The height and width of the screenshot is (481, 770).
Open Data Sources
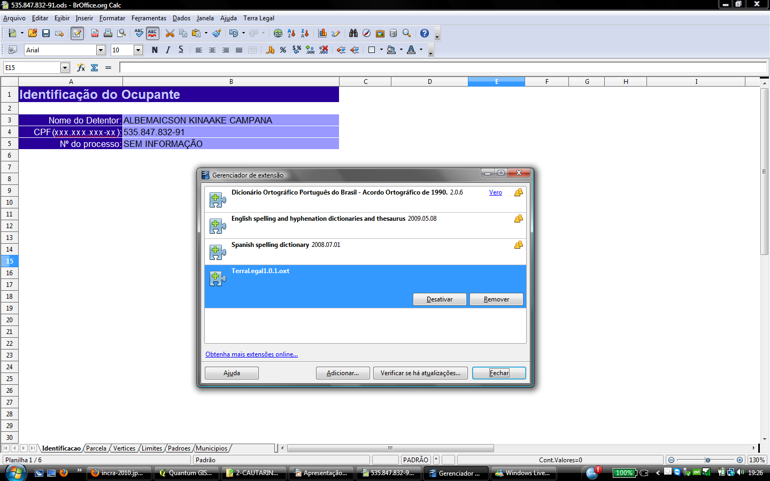[394, 33]
